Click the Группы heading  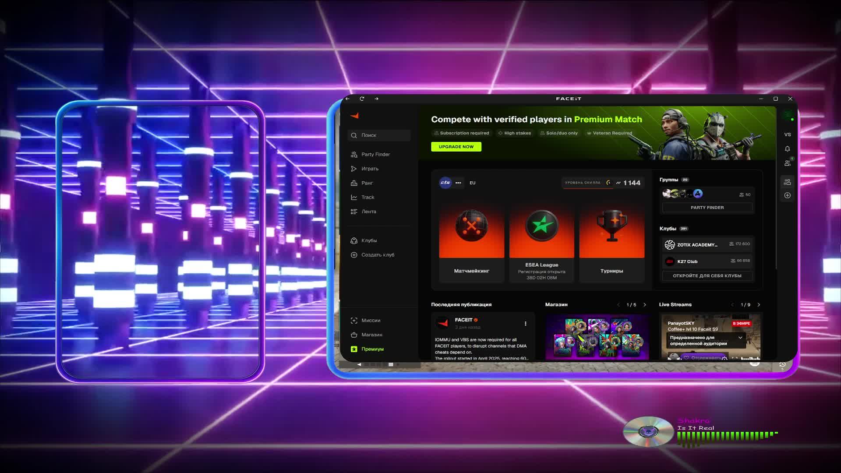pyautogui.click(x=669, y=180)
